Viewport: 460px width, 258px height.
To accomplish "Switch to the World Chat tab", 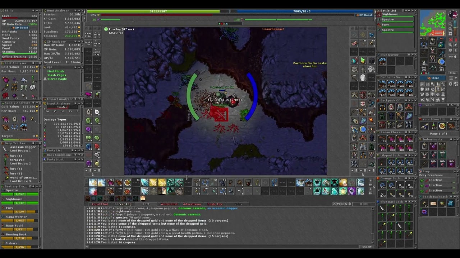I will (x=169, y=204).
